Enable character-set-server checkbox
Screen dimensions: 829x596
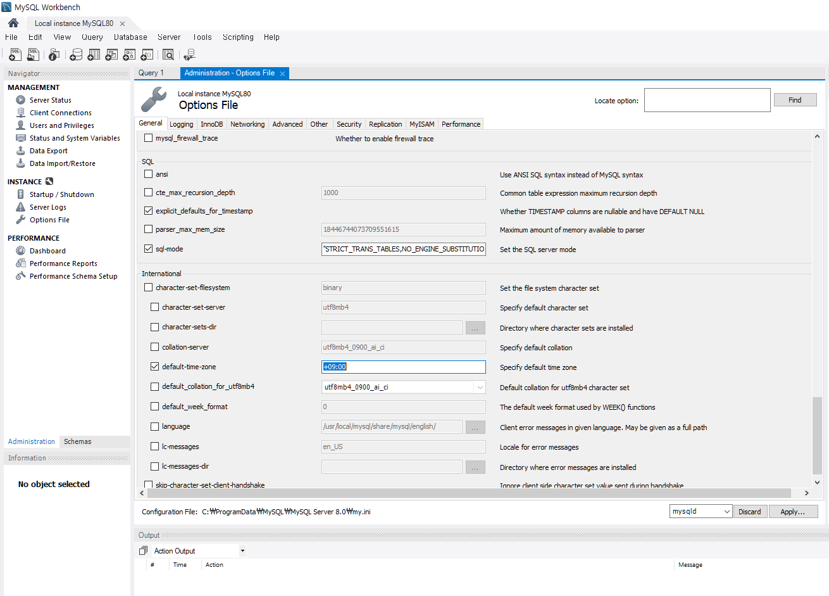click(x=155, y=307)
